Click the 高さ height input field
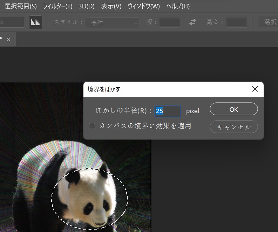This screenshot has height=232, width=278. (236, 22)
